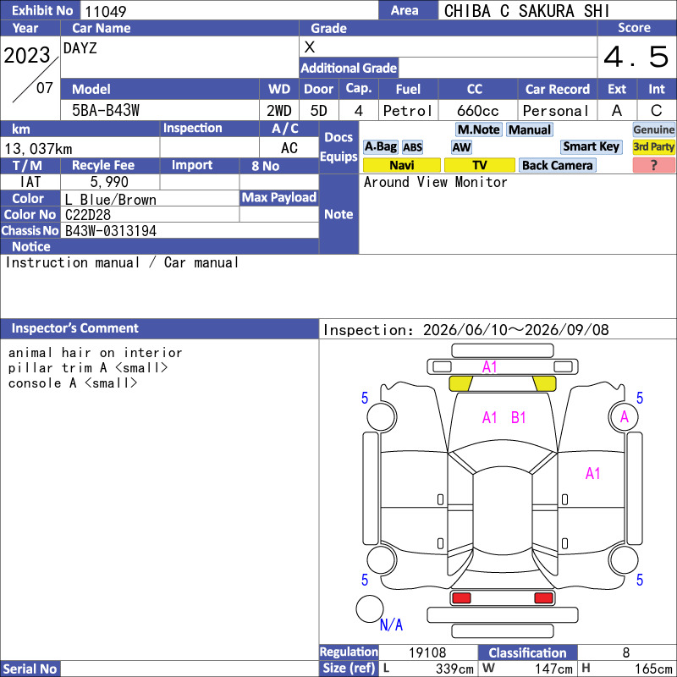Select the M.Note docs badge
The height and width of the screenshot is (677, 677).
tap(478, 129)
